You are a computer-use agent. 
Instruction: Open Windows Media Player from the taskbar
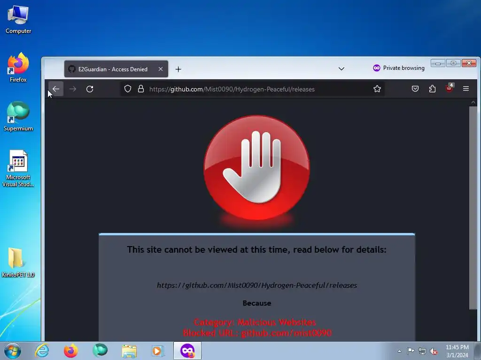point(158,351)
